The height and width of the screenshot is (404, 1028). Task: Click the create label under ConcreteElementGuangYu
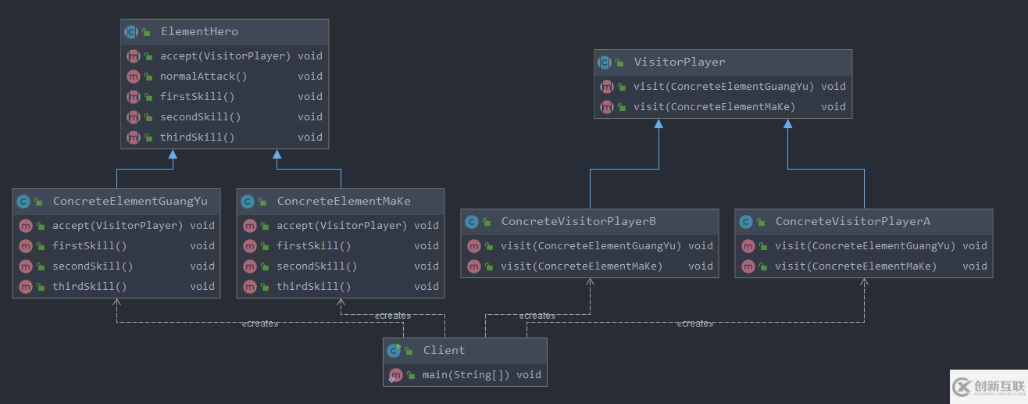pos(259,324)
